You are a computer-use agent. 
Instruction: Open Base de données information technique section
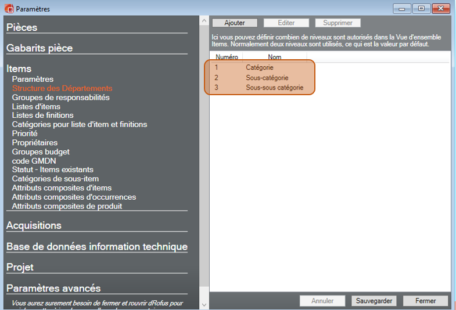[96, 247]
